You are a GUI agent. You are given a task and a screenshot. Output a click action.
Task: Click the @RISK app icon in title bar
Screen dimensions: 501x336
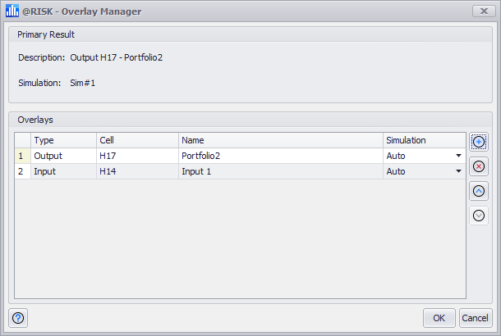click(11, 11)
